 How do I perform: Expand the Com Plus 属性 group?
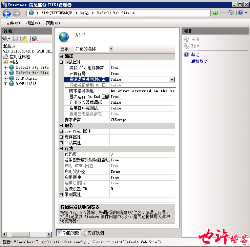61,131
